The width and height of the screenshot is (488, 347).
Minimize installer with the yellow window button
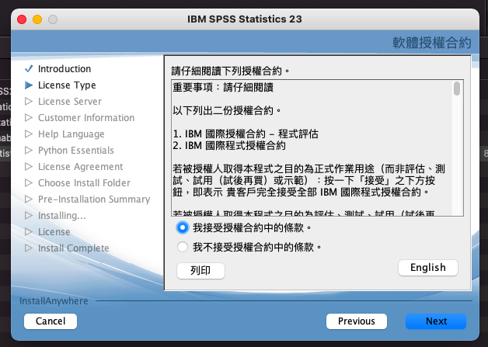[37, 19]
